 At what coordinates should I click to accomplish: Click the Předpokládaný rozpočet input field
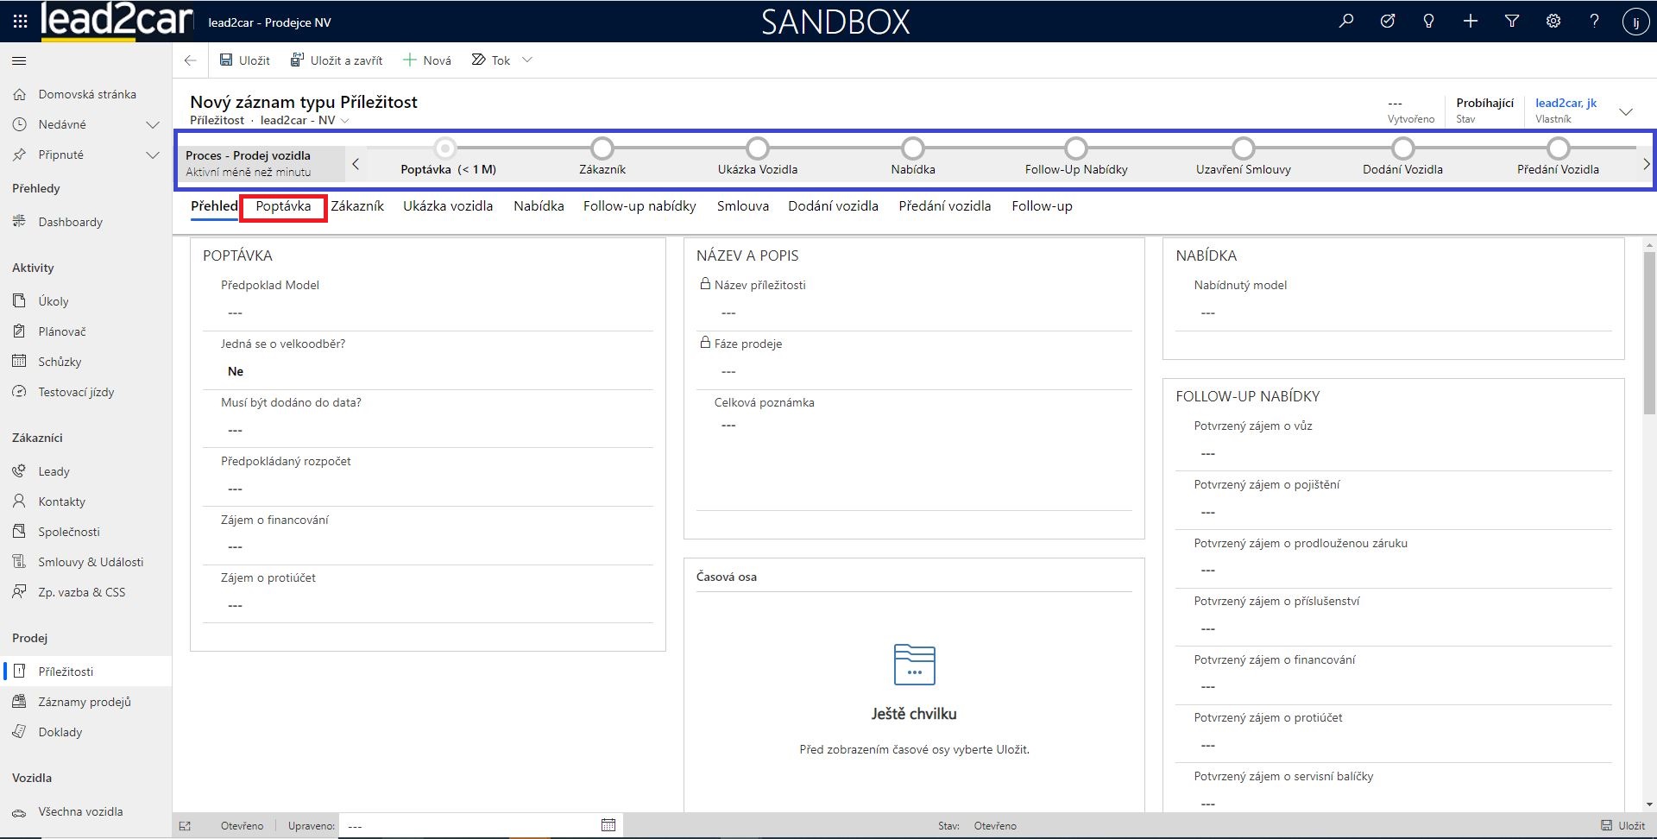[427, 489]
